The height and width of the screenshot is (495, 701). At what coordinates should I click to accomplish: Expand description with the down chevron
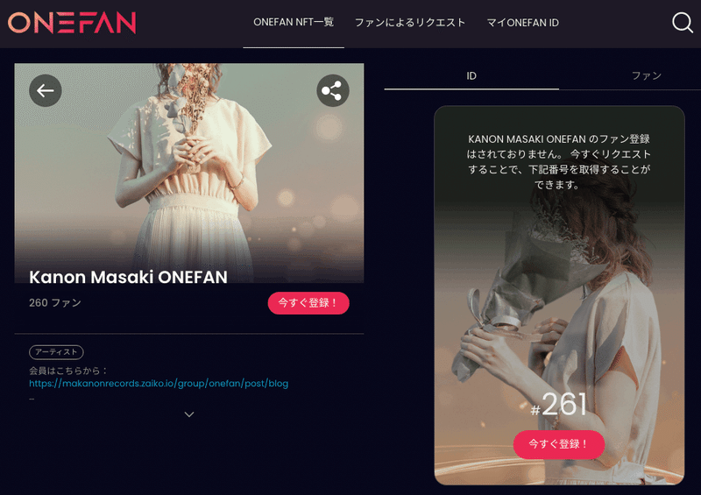189,414
